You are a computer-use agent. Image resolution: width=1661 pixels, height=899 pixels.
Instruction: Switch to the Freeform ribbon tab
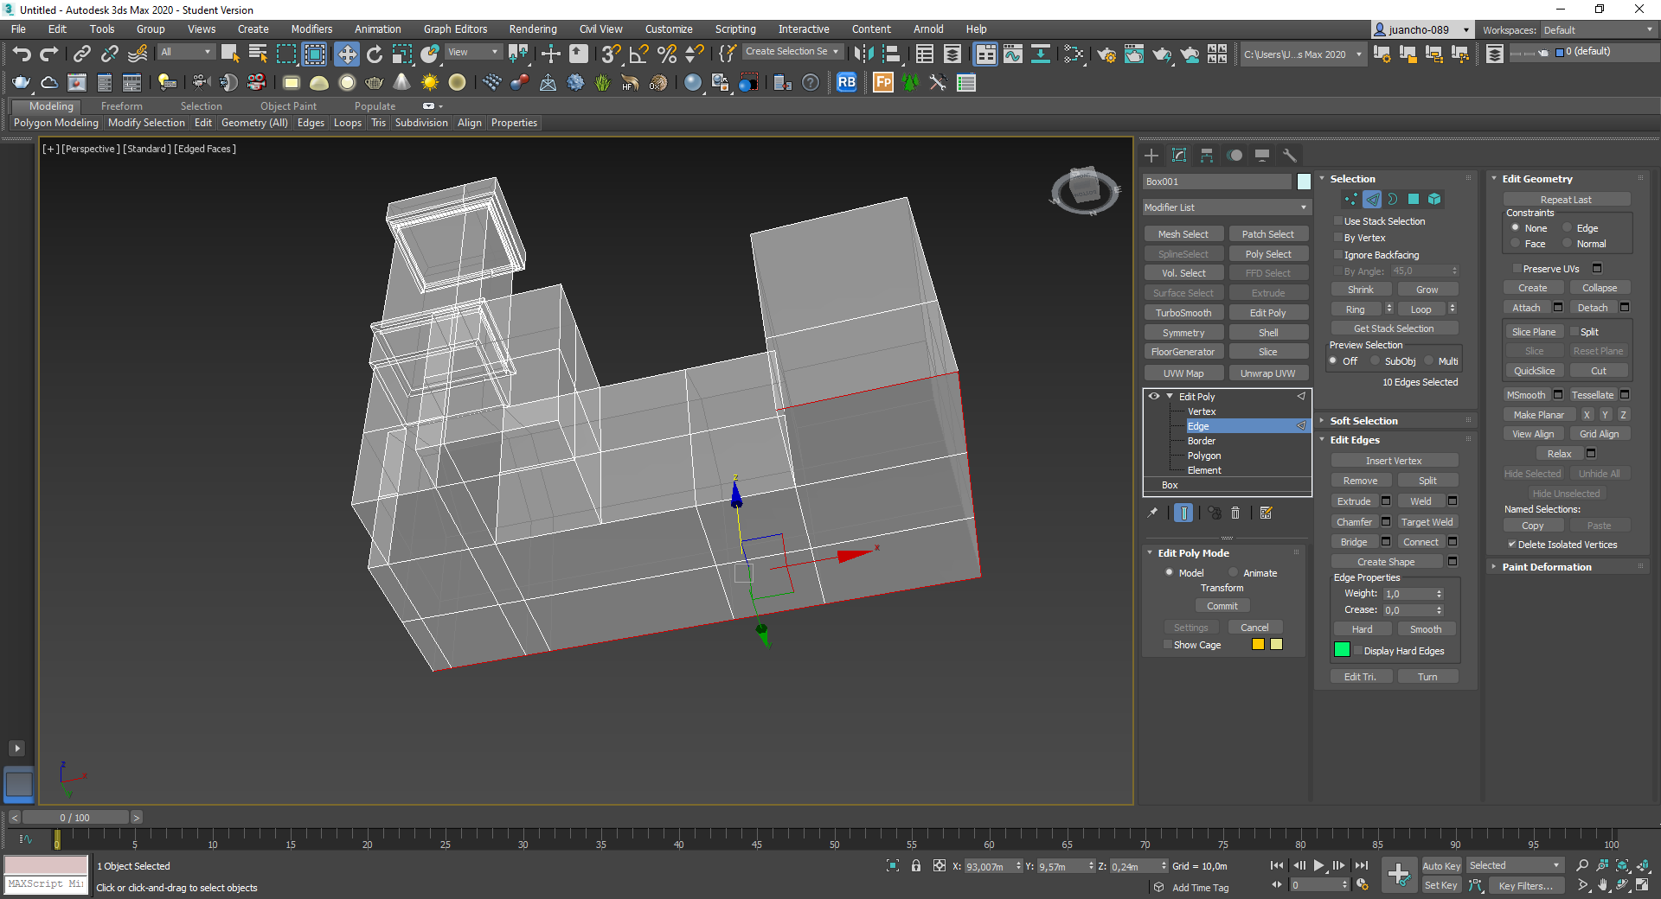tap(121, 106)
